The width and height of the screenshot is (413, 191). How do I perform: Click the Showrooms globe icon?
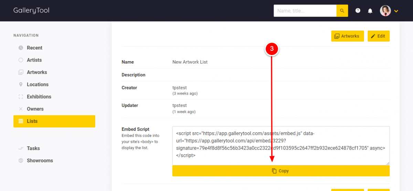[x=21, y=160]
